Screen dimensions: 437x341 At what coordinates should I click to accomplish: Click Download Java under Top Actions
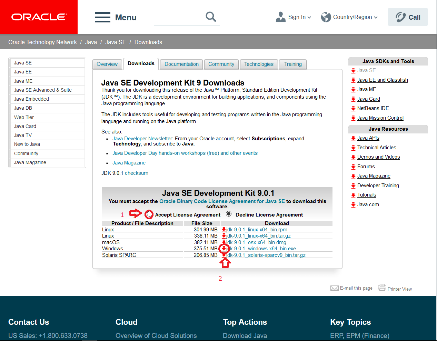click(245, 335)
